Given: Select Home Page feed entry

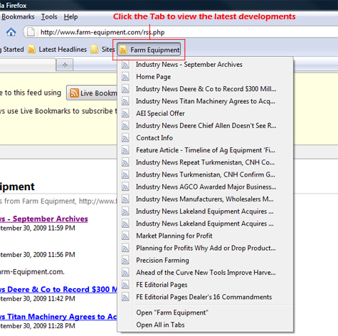Looking at the screenshot, I should click(x=206, y=77).
